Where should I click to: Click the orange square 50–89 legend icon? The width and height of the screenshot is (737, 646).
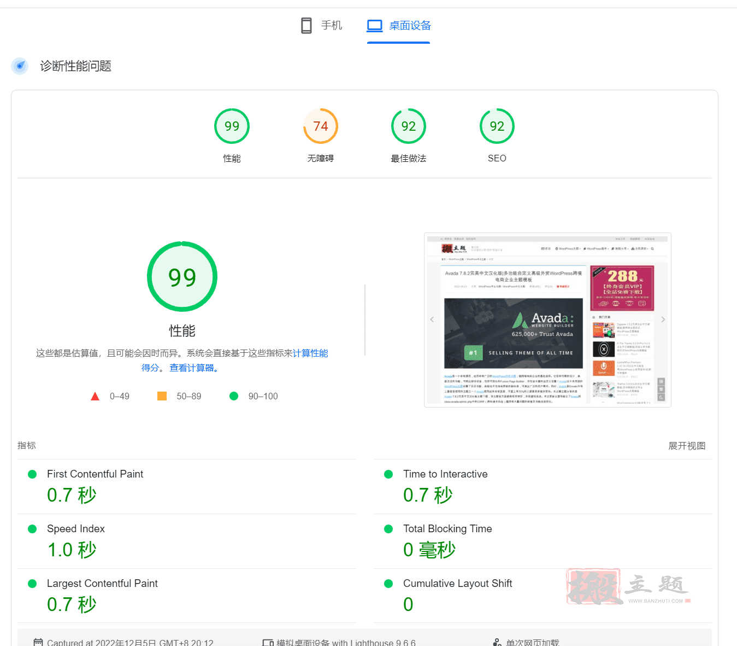click(x=162, y=396)
